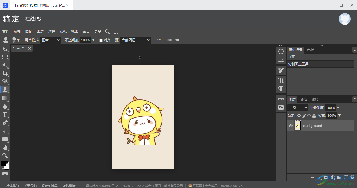Viewport: 357px width, 188px height.
Task: Hide the Background layer via eye icon
Action: pyautogui.click(x=291, y=126)
